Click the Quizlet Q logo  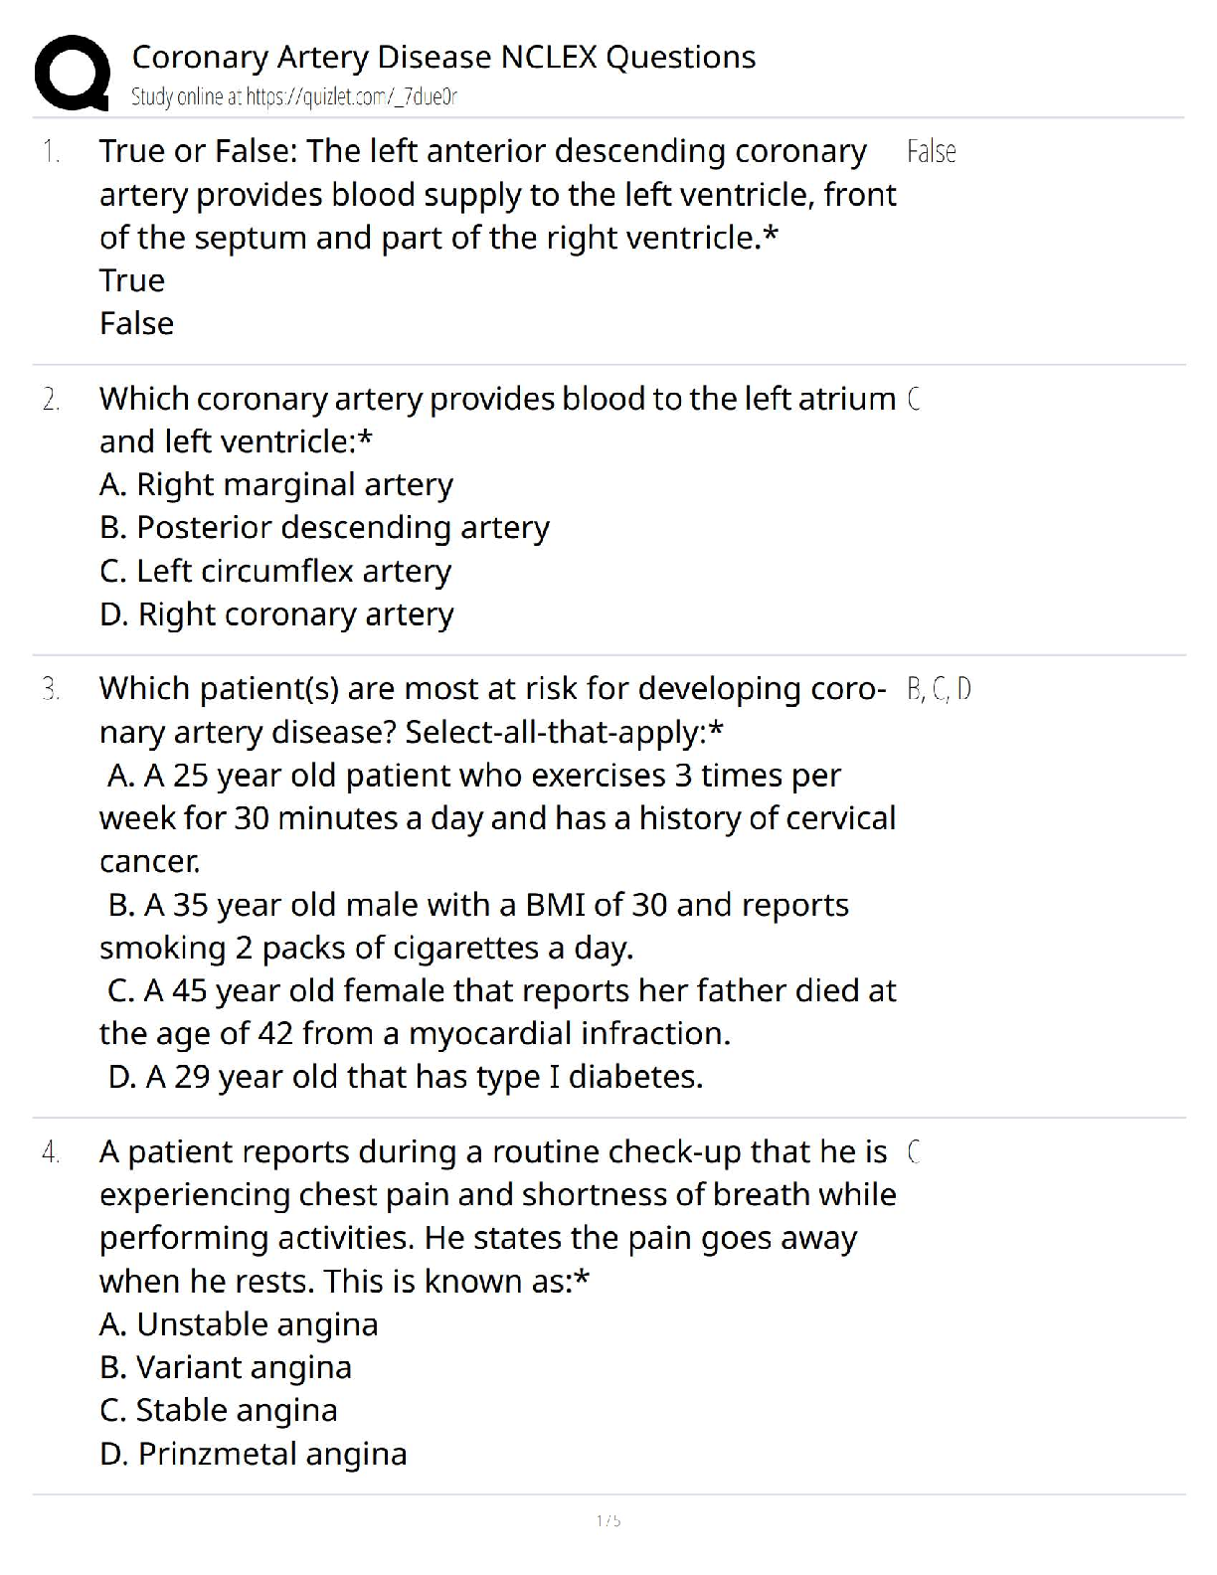pos(72,72)
